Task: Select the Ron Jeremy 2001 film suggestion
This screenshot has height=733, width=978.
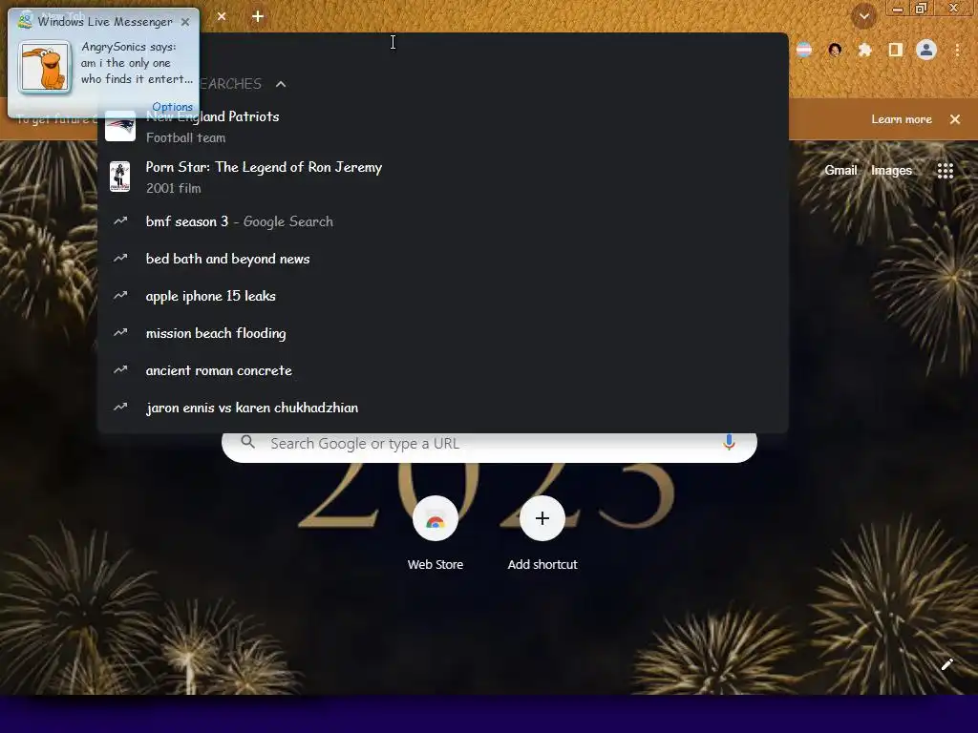Action: (443, 177)
